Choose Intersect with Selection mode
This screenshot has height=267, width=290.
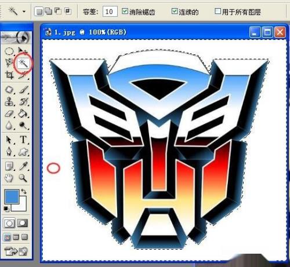[68, 11]
